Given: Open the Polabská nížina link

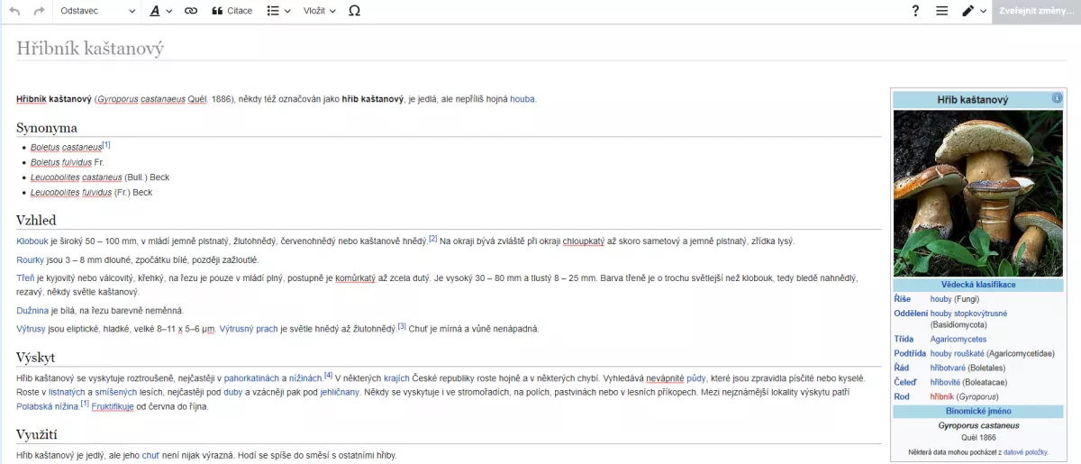Looking at the screenshot, I should point(48,406).
